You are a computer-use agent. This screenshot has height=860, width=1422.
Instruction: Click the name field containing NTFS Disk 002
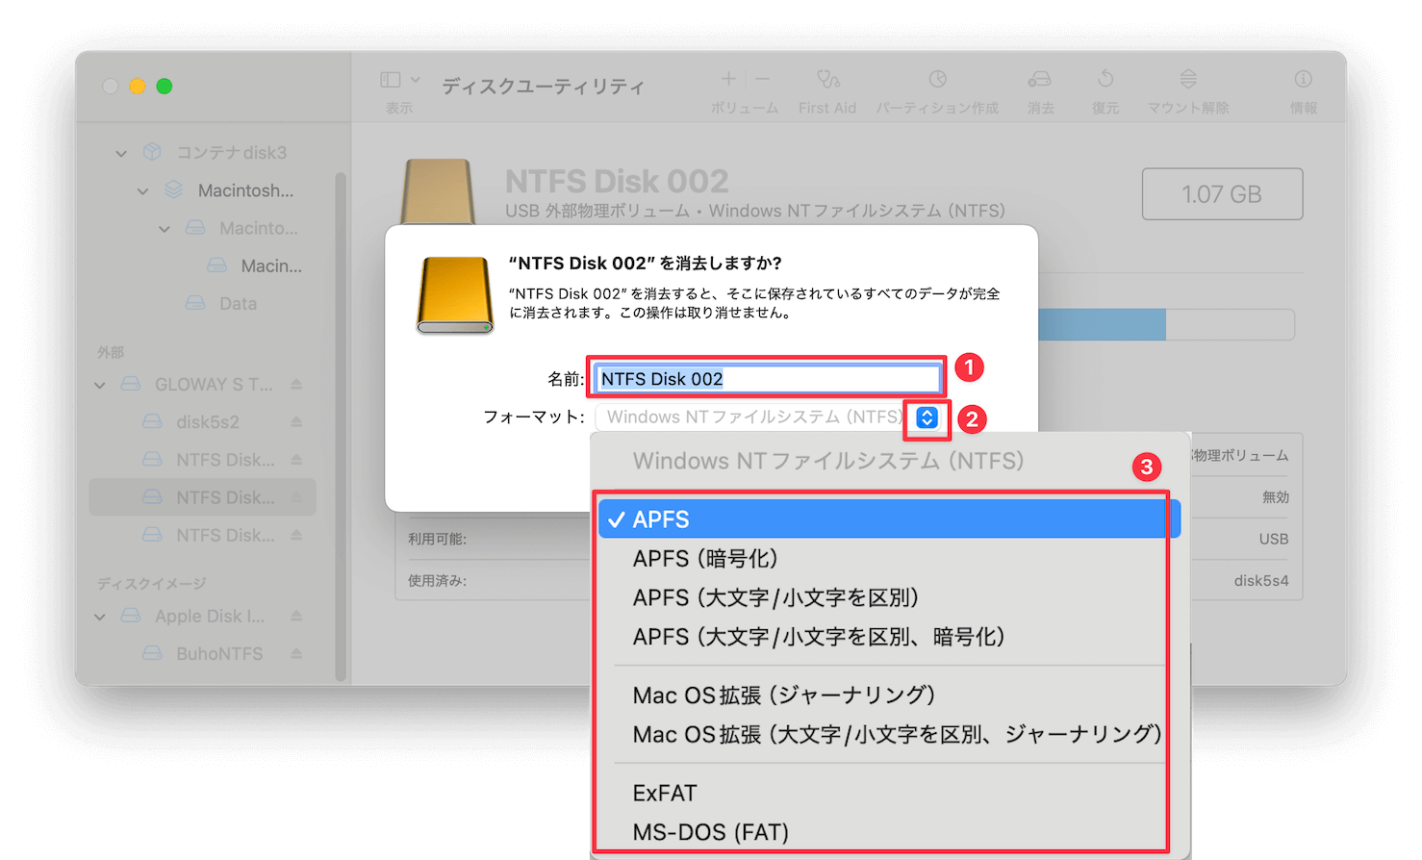tap(768, 379)
